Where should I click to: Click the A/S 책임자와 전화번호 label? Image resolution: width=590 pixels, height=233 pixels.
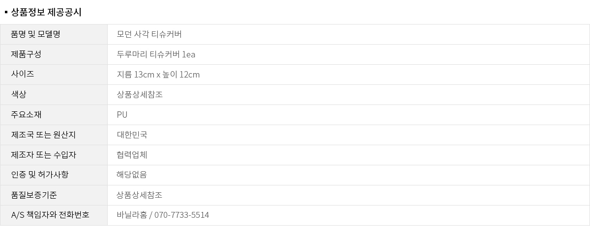50,215
